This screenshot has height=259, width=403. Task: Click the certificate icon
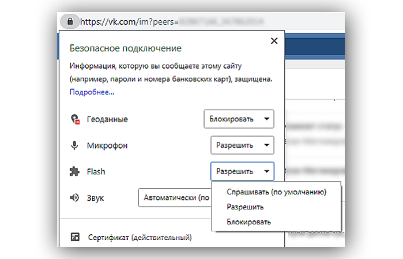pyautogui.click(x=75, y=237)
